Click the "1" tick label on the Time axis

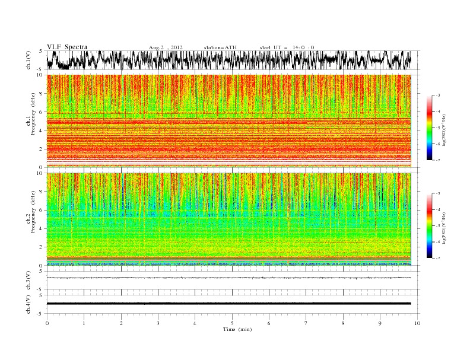pos(84,323)
